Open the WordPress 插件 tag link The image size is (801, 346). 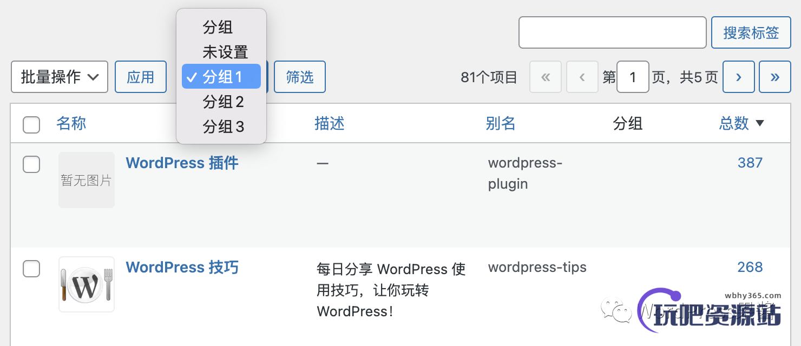(182, 163)
